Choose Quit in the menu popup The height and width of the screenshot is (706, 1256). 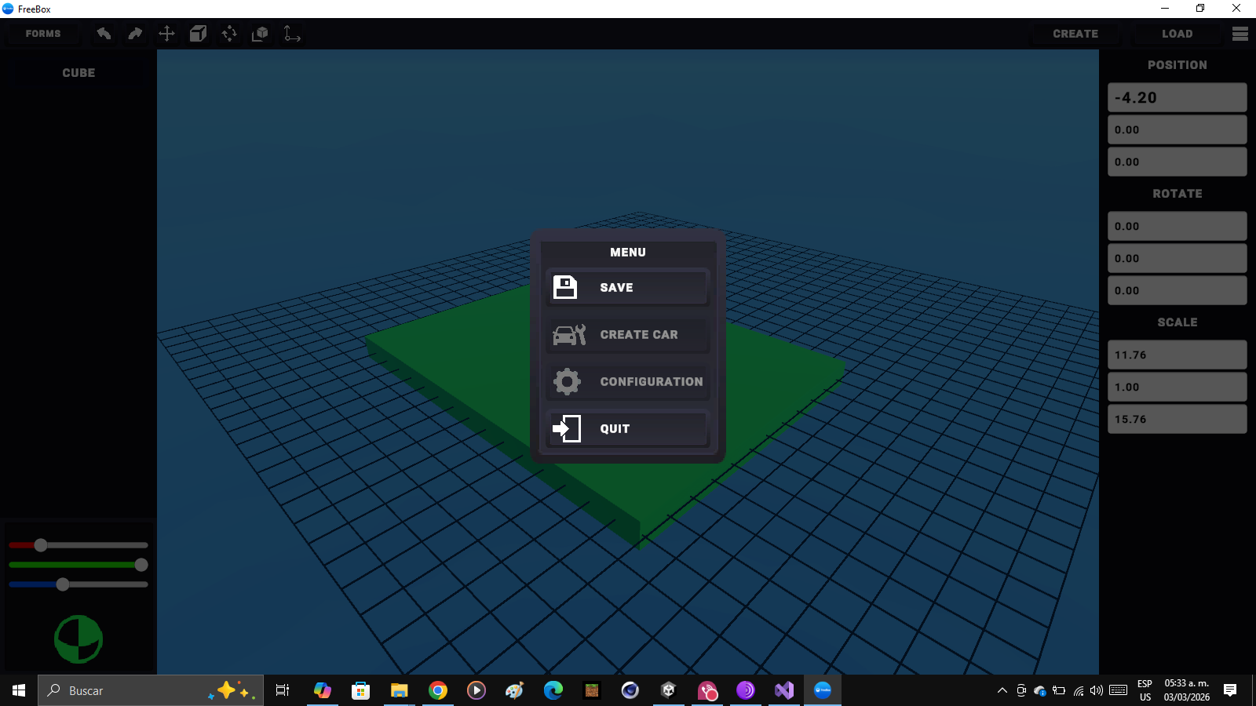coord(628,428)
